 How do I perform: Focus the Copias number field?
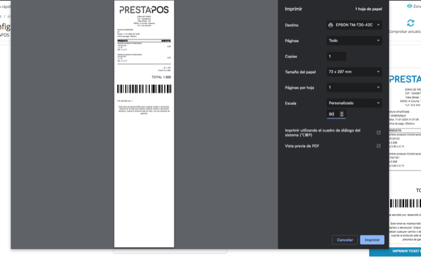[x=336, y=57]
